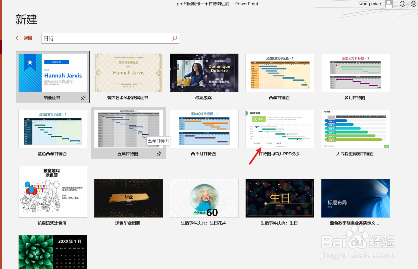Open the 大气稳重商务甘特图 template thumbnail
Viewport: 418px width, 269px height.
tap(356, 129)
